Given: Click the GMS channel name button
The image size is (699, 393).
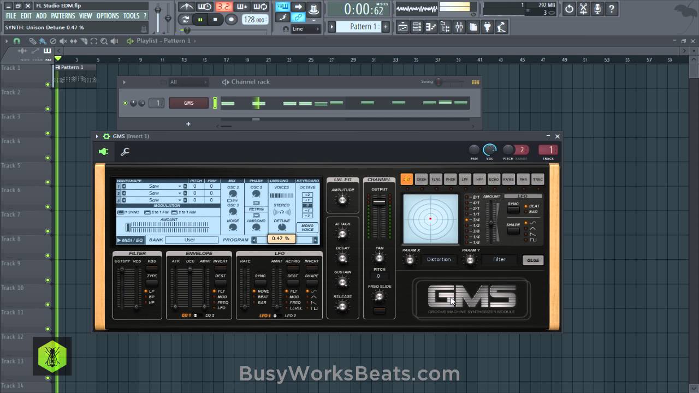Looking at the screenshot, I should (x=188, y=103).
